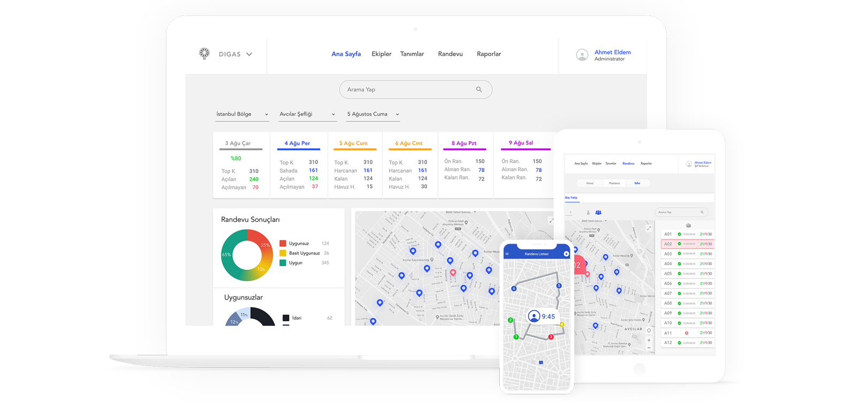Click the locate-me circle icon on tablet map
This screenshot has height=412, width=856.
(x=649, y=330)
